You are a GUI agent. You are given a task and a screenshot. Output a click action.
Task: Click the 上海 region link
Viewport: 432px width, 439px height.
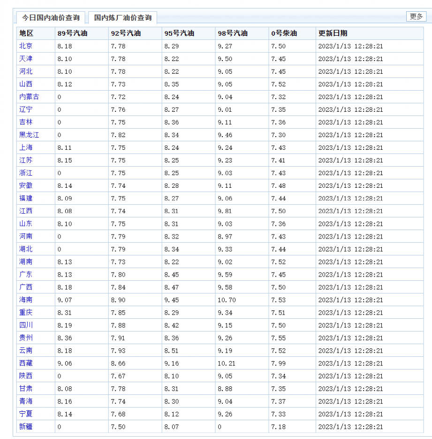point(26,147)
